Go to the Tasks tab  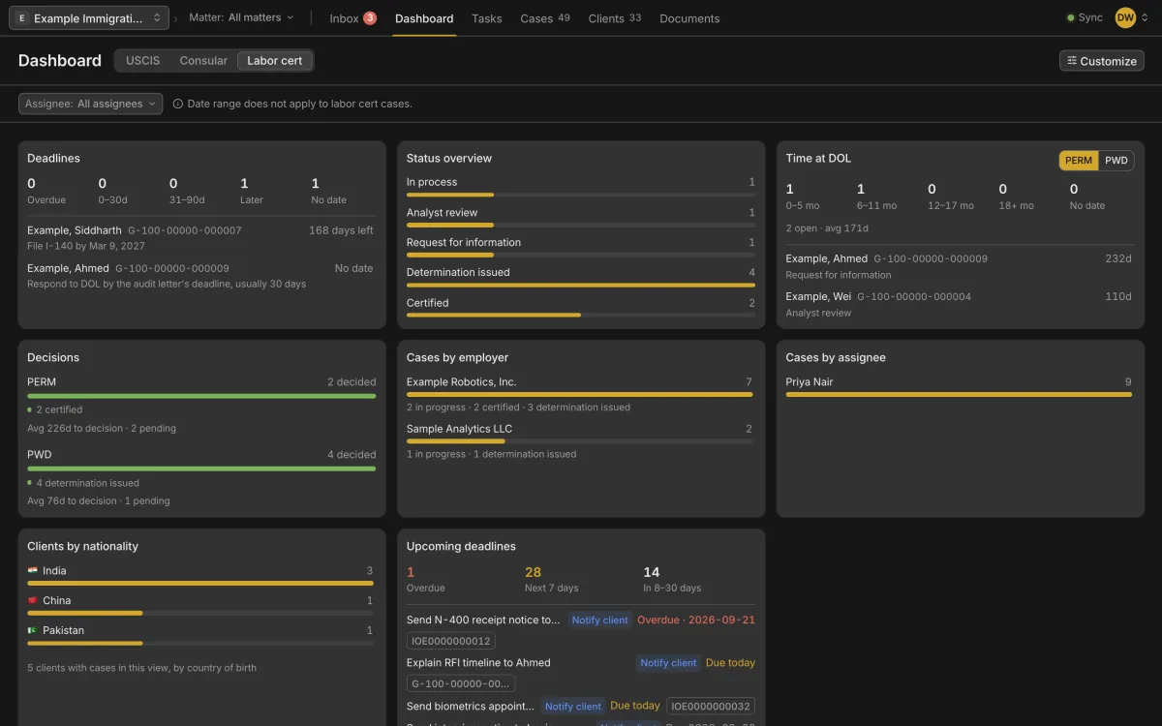pyautogui.click(x=487, y=18)
